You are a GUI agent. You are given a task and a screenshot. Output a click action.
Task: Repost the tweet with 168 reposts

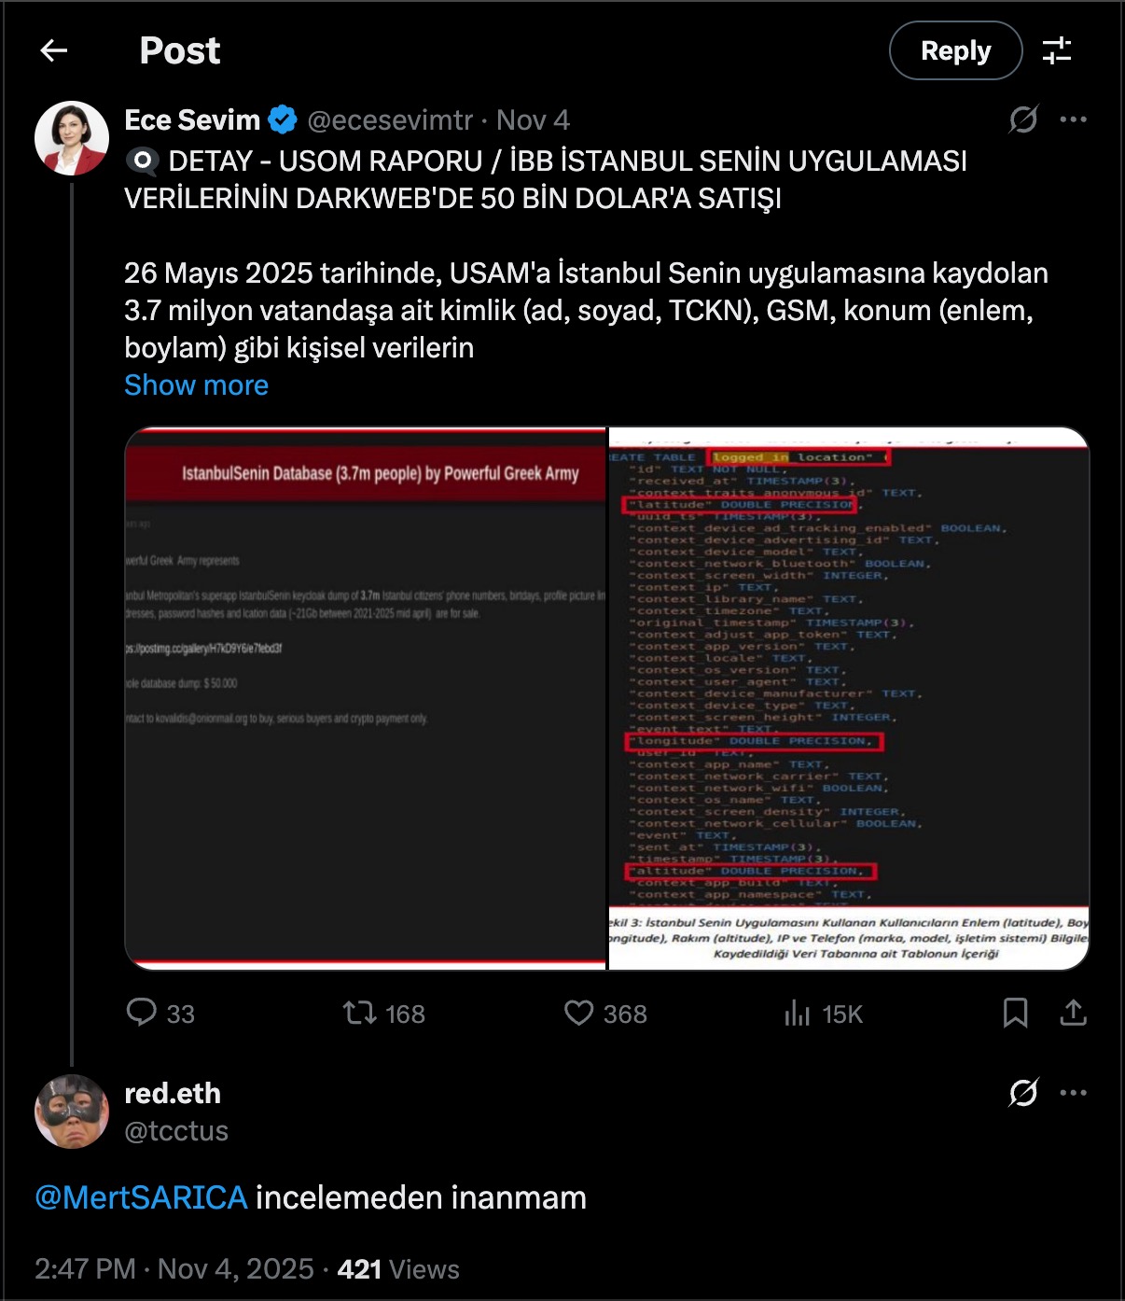(383, 1014)
